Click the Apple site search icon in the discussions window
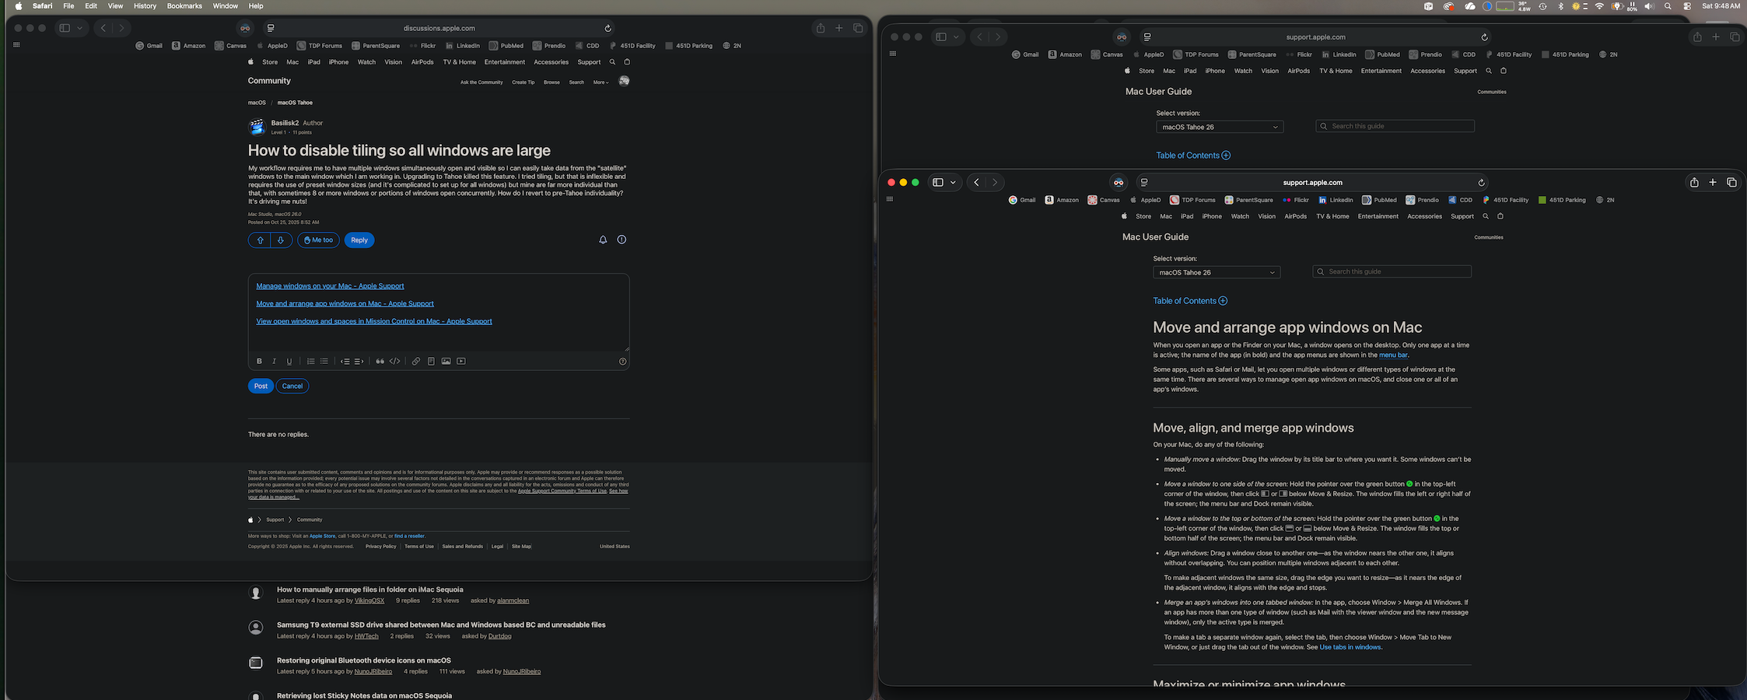The height and width of the screenshot is (700, 1747). tap(612, 62)
